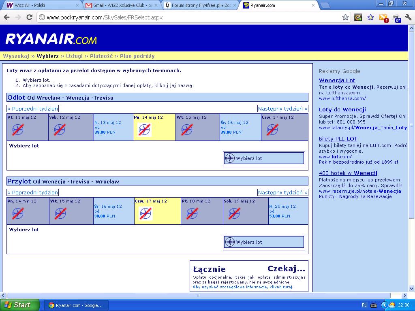Click Wyszukaj breadcrumb step
Viewport: 415px width, 311px height.
pyautogui.click(x=16, y=56)
